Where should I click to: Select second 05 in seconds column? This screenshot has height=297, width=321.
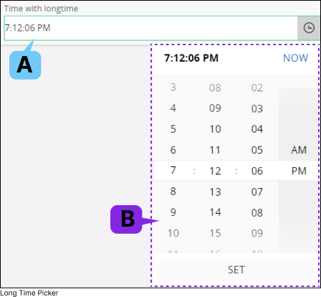(257, 150)
